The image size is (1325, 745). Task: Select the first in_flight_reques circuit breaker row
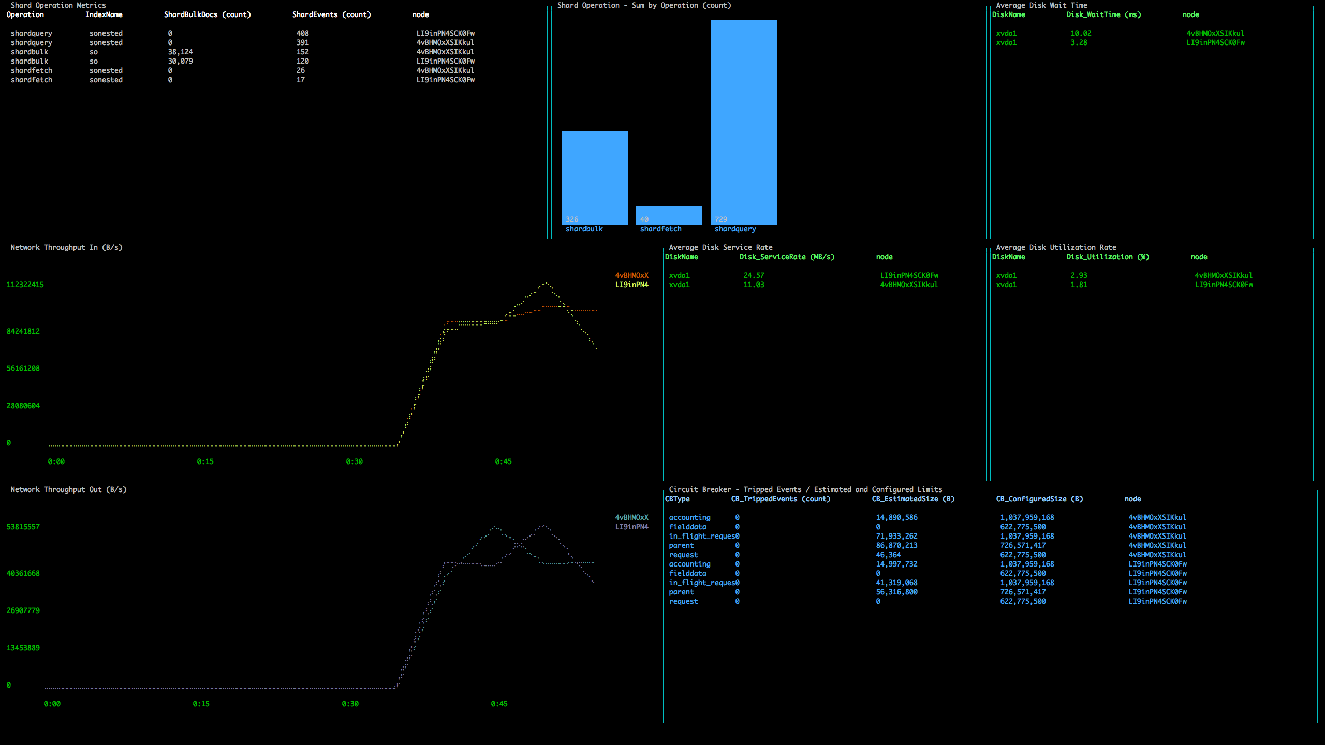[x=702, y=536]
